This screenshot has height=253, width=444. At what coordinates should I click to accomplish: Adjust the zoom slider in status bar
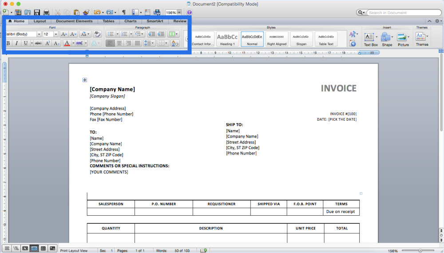pyautogui.click(x=420, y=250)
